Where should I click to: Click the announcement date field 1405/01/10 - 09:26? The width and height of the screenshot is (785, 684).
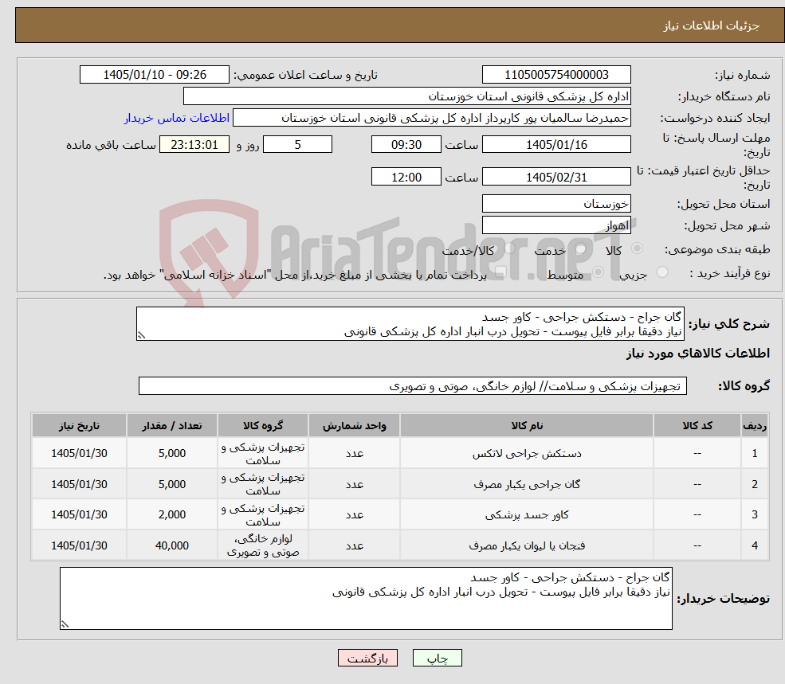click(154, 75)
